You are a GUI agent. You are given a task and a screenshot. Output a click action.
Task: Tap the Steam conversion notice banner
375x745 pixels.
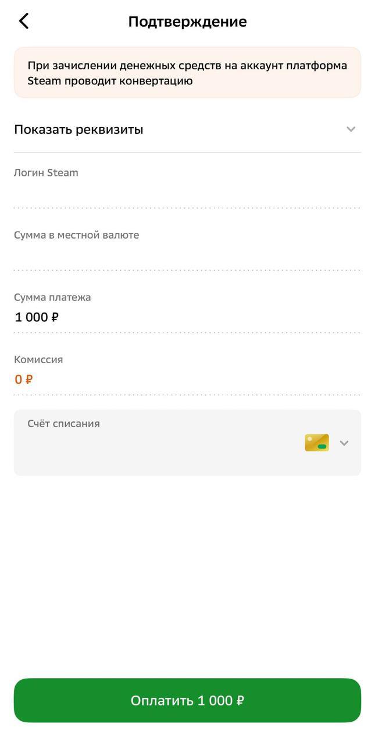[187, 73]
